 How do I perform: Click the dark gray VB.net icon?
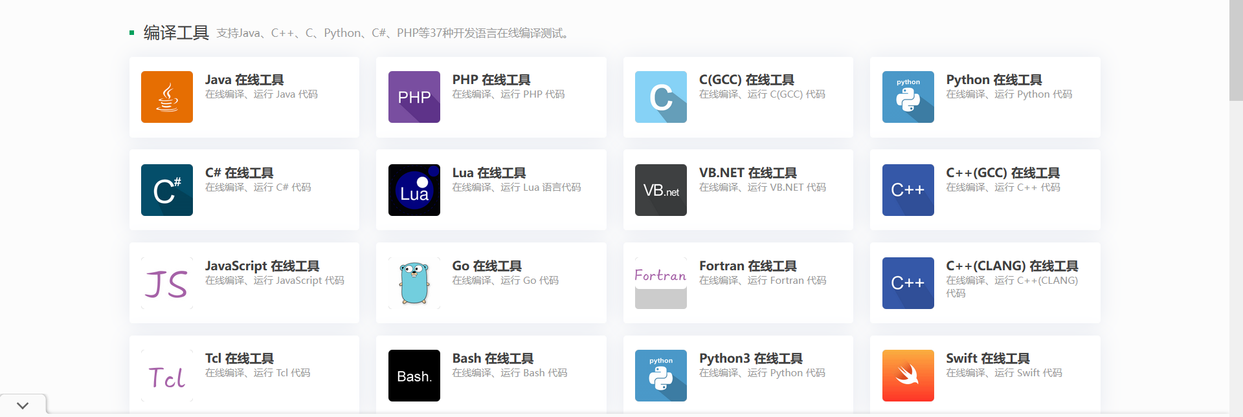pos(661,190)
